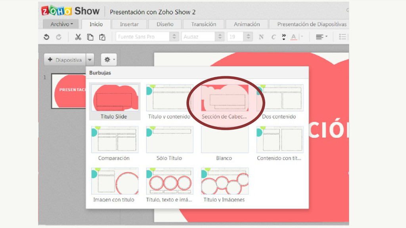The width and height of the screenshot is (406, 228).
Task: Choose the Sección de Cabec... layout
Action: click(x=224, y=102)
